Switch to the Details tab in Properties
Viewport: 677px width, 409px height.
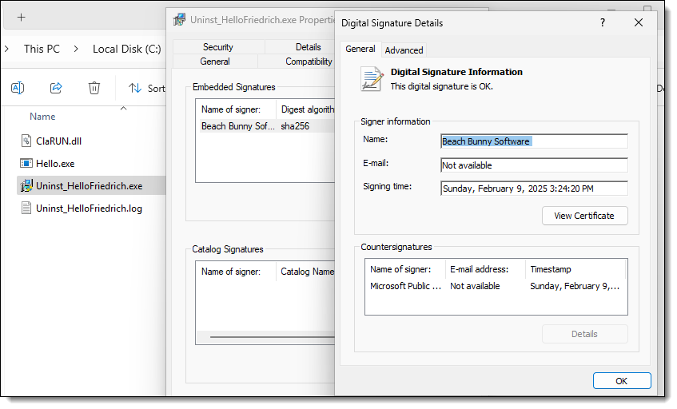click(x=308, y=47)
